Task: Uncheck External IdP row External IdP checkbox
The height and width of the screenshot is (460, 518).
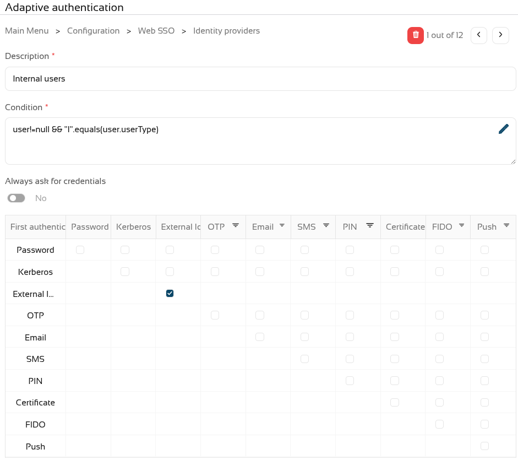Action: pyautogui.click(x=170, y=293)
